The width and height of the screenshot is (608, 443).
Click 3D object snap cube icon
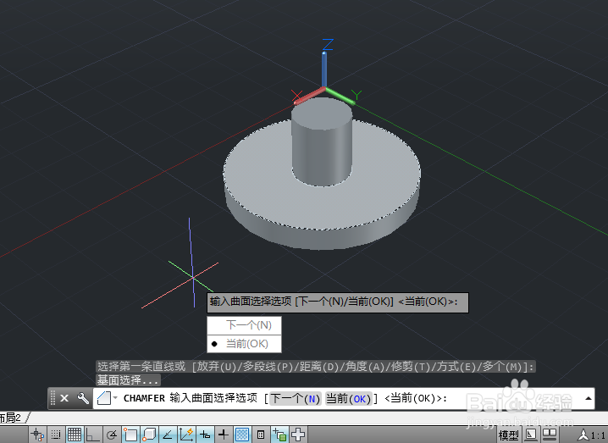tap(149, 435)
